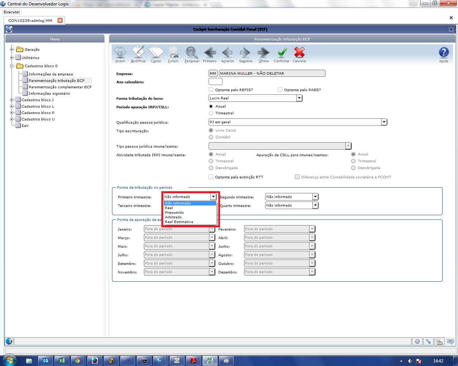Collapse the Cadastros bloco 0 tree node
Screen dimensions: 458x366
[12, 66]
